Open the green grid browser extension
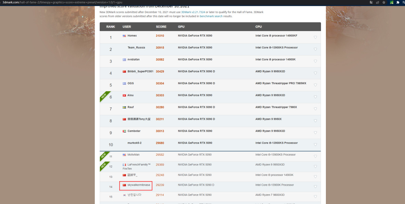This screenshot has width=405, height=204. [391, 2]
